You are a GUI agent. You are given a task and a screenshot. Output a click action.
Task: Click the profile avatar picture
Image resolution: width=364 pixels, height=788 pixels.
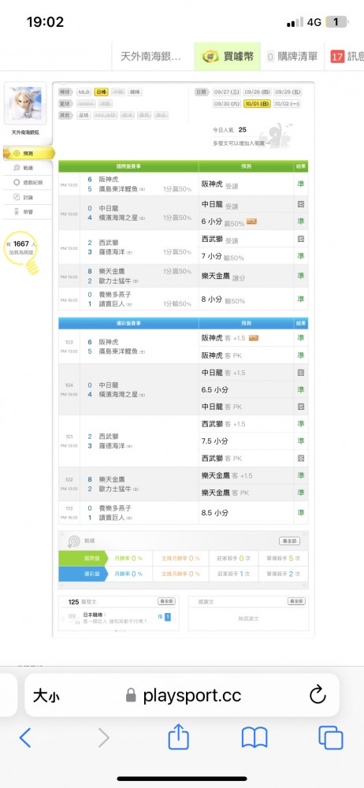(x=25, y=103)
